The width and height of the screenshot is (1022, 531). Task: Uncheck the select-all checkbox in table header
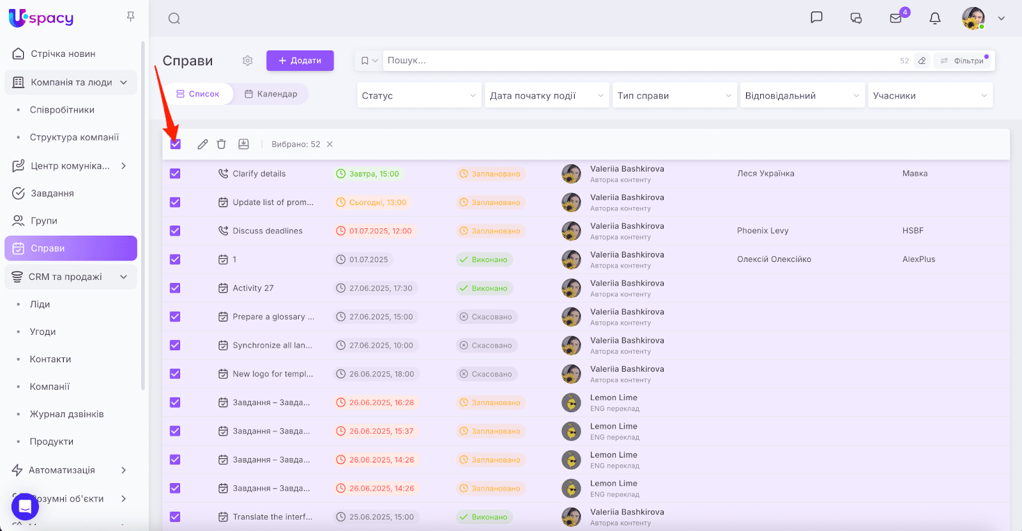(x=176, y=144)
